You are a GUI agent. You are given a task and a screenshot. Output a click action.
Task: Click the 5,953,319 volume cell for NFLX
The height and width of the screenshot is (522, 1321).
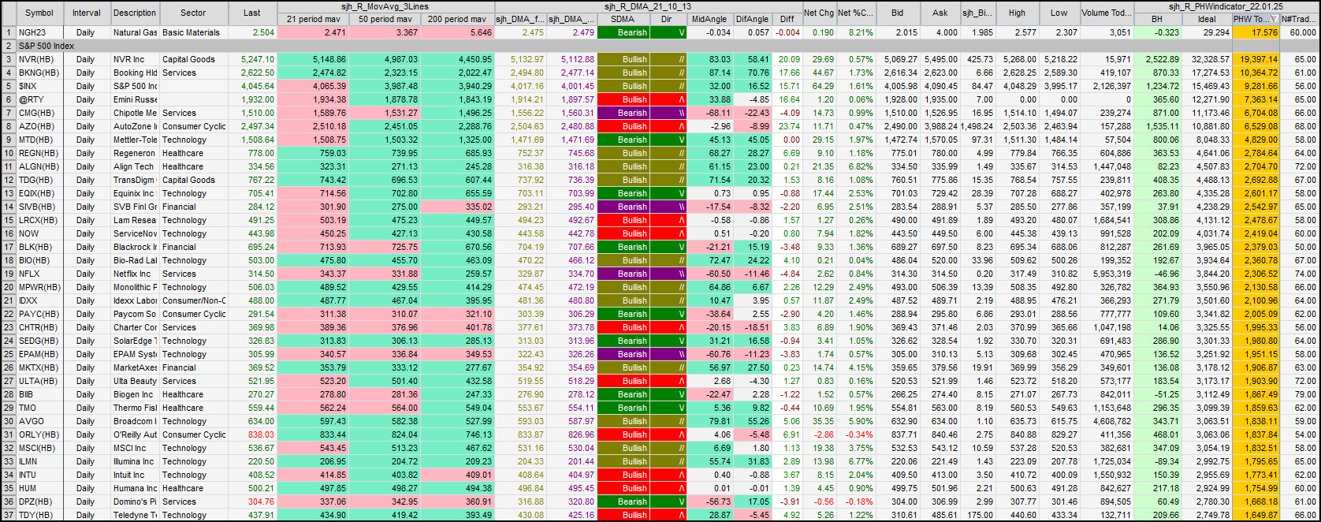(x=1107, y=274)
